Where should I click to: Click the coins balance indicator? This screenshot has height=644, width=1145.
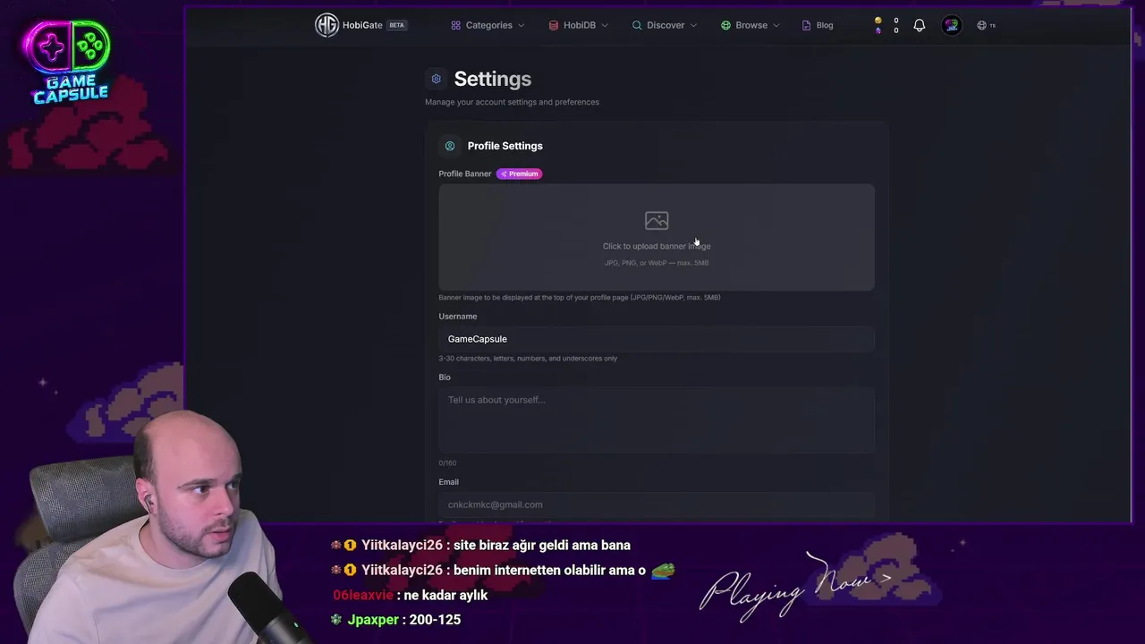[x=886, y=25]
